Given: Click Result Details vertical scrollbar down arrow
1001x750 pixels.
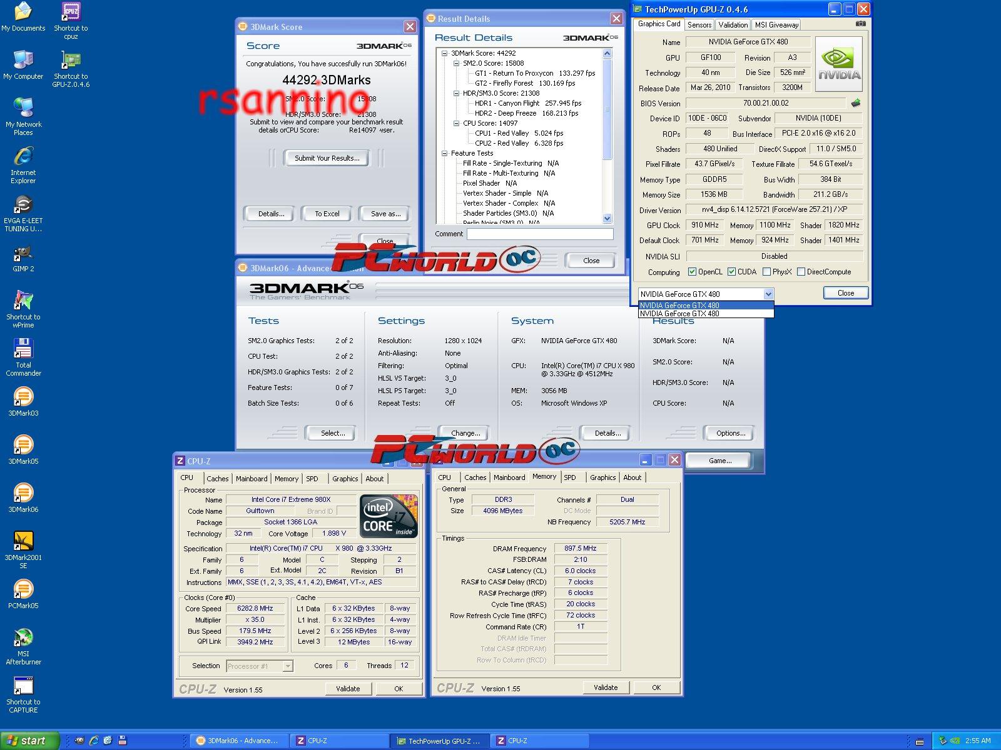Looking at the screenshot, I should point(607,219).
